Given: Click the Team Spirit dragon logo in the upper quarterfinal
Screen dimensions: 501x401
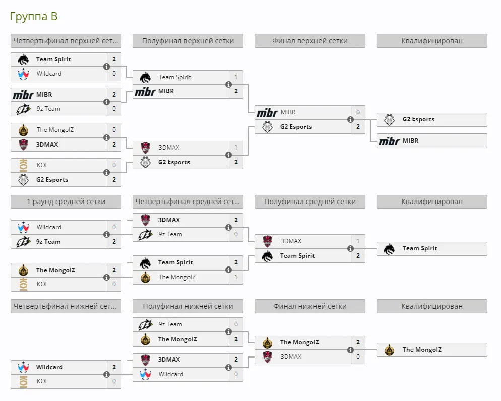Looking at the screenshot, I should click(x=23, y=59).
